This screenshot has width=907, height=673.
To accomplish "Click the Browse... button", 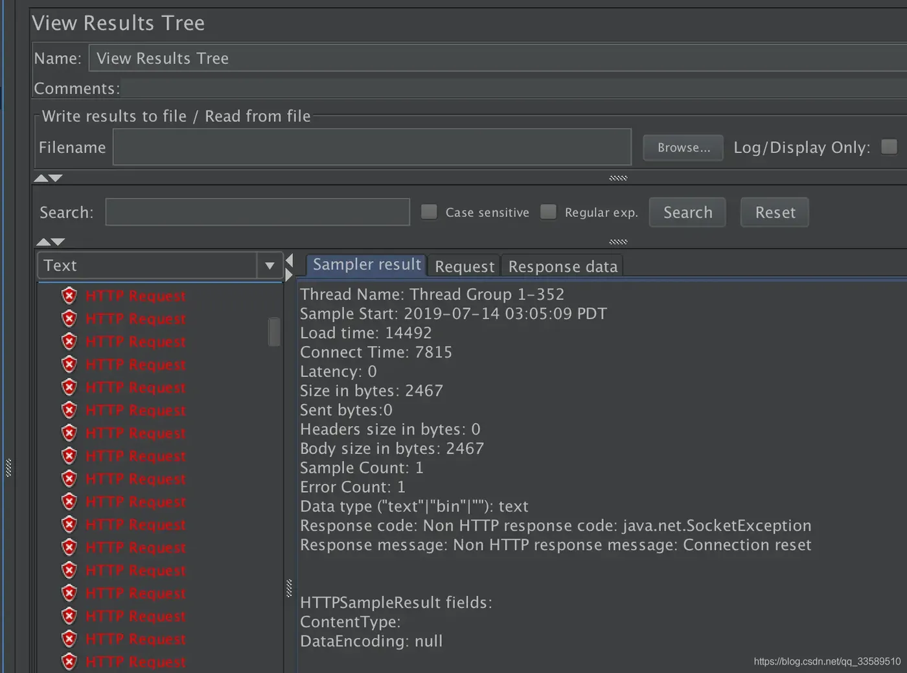I will click(683, 148).
